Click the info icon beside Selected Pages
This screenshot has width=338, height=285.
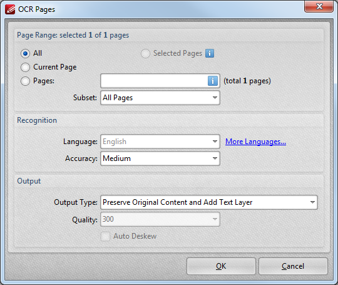(210, 53)
